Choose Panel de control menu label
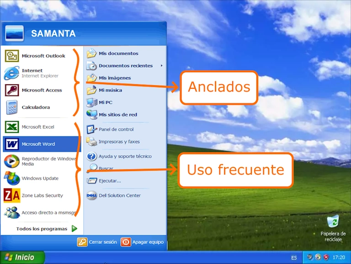 tap(116, 129)
